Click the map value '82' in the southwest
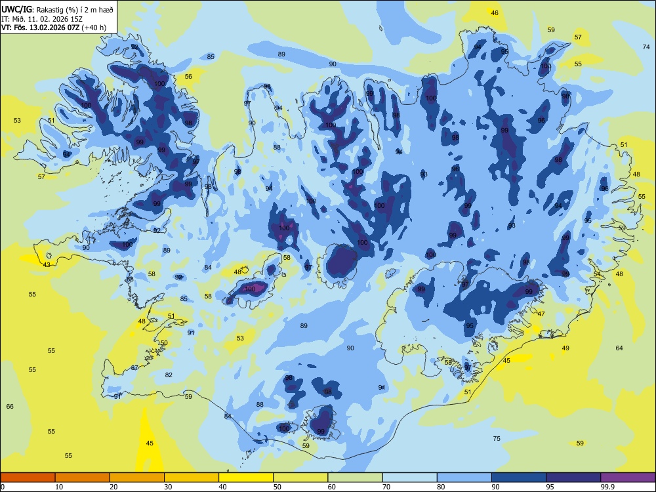Viewport: 656px width, 492px height. pyautogui.click(x=169, y=375)
